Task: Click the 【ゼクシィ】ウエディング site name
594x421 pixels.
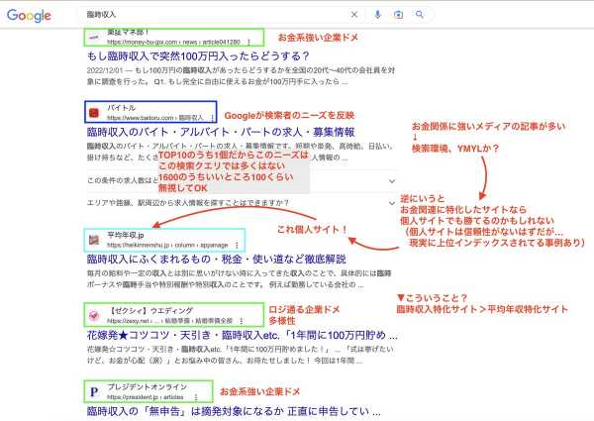Action: pyautogui.click(x=150, y=310)
